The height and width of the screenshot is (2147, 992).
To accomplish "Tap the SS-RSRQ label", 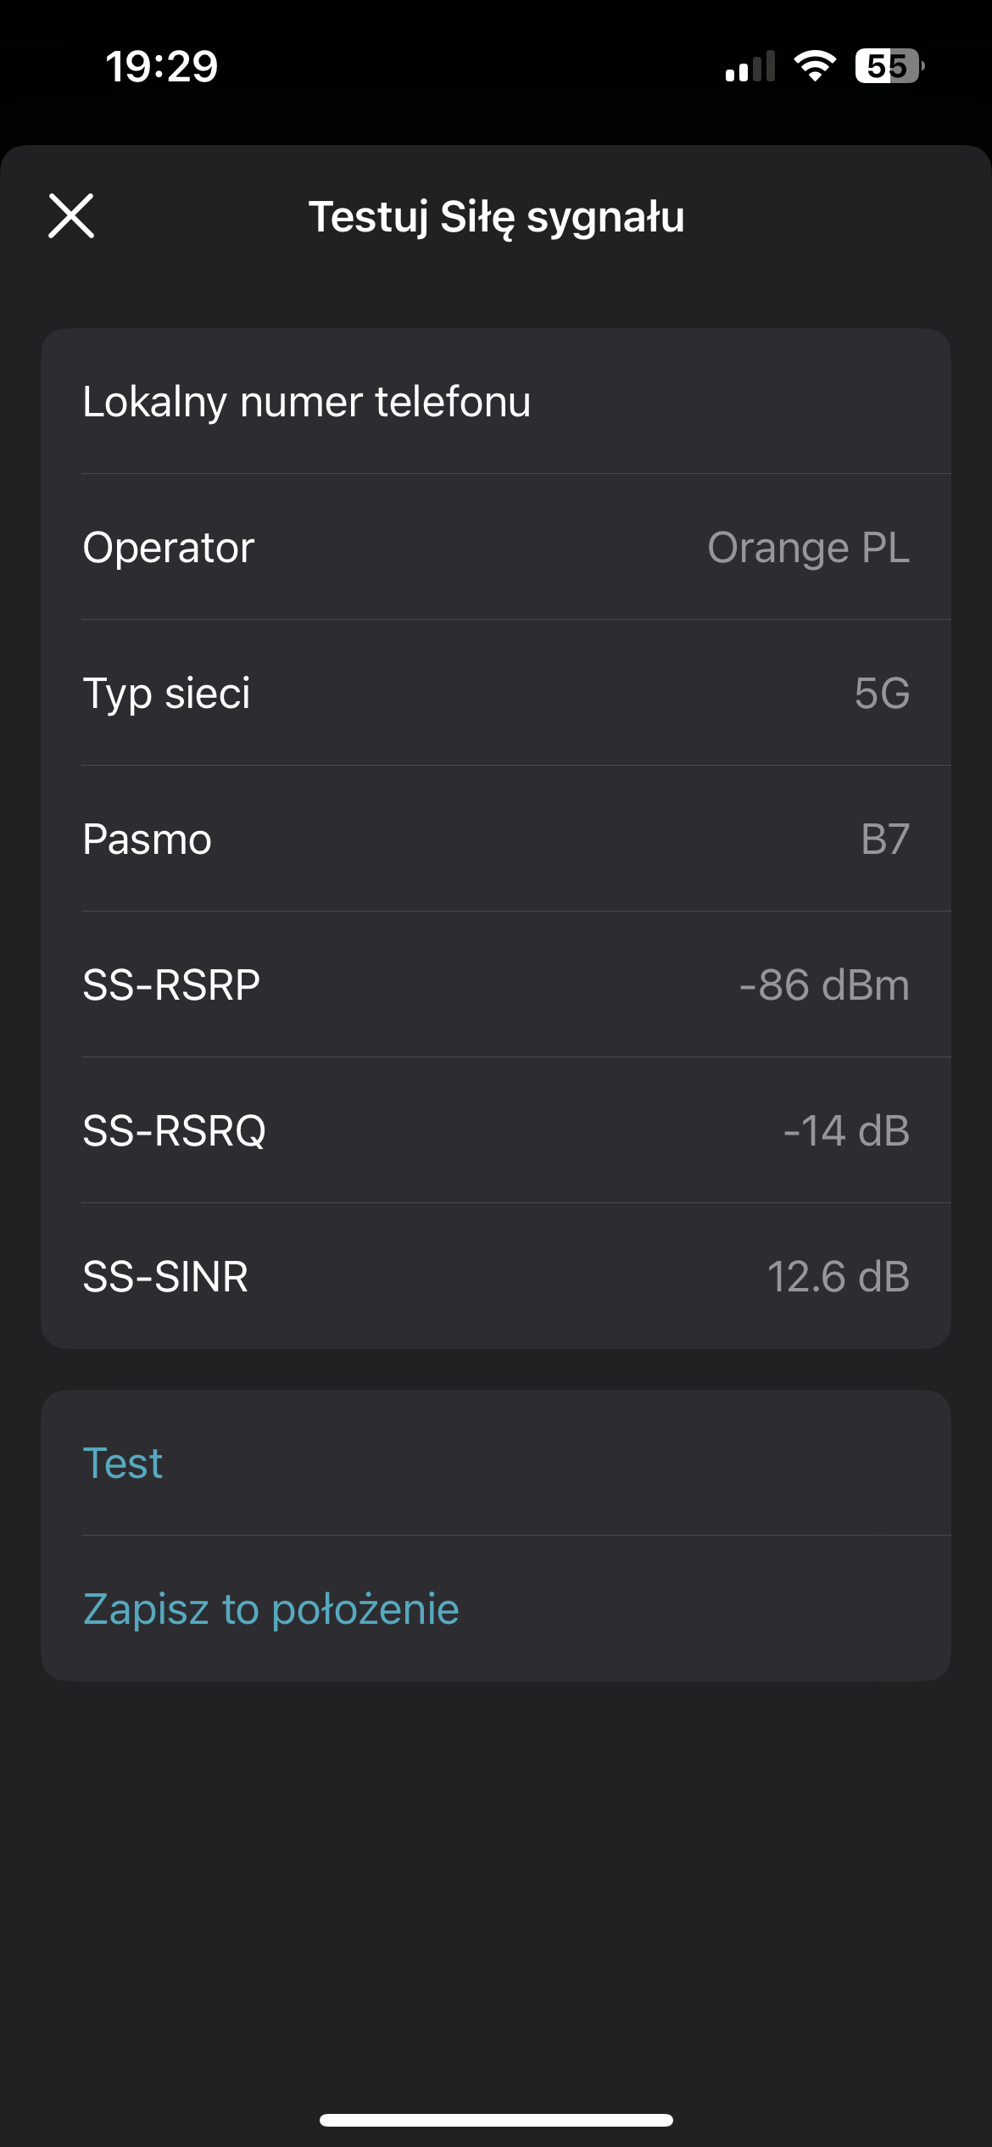I will (x=174, y=1130).
